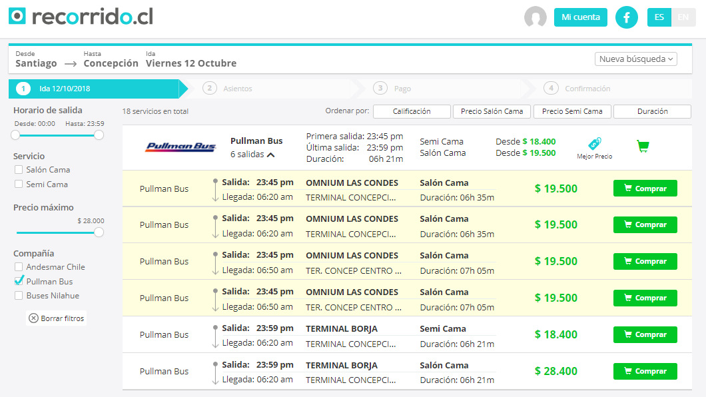The height and width of the screenshot is (397, 706).
Task: Open Mi cuenta
Action: click(580, 17)
